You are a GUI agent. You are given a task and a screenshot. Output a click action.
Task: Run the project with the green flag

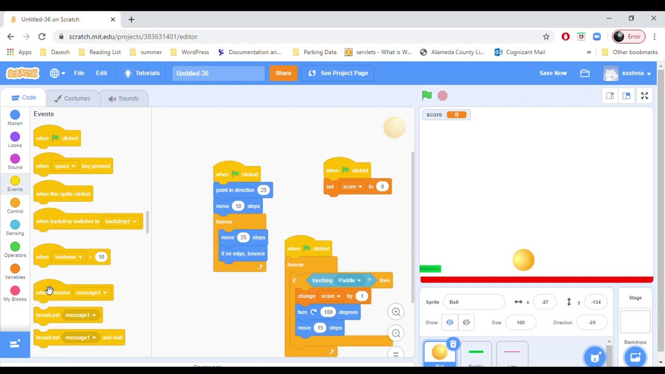tap(426, 96)
